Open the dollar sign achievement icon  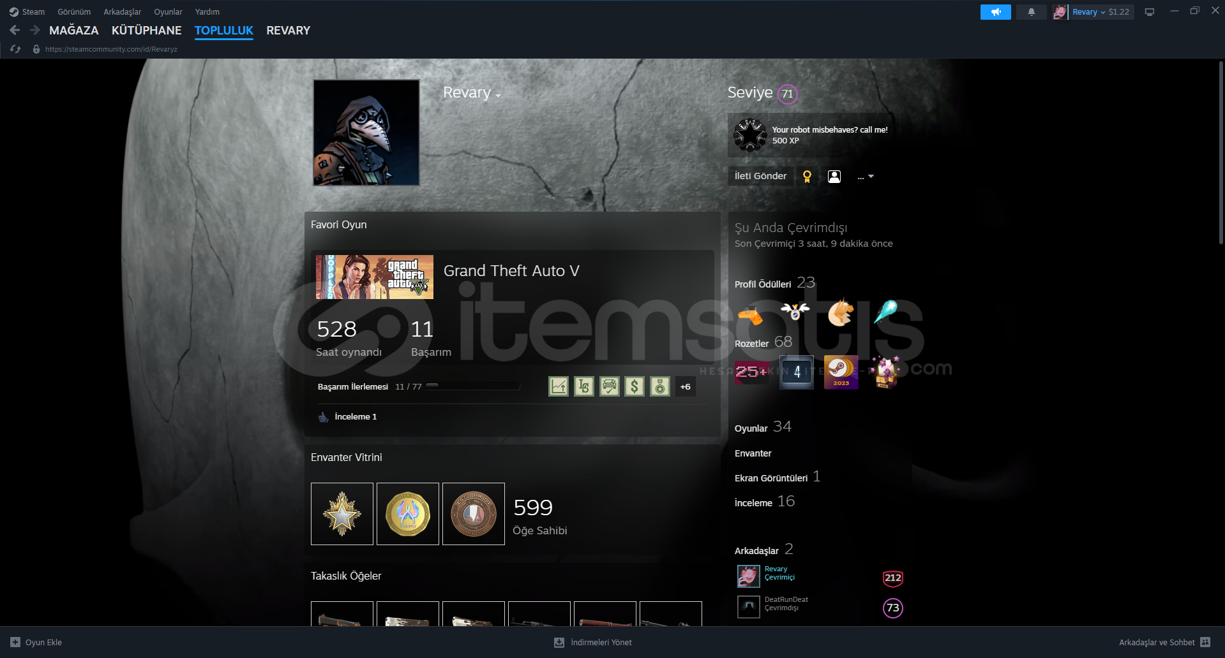click(635, 386)
